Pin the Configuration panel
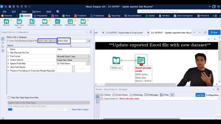Image resolution: width=221 pixels, height=124 pixels. coord(91,32)
